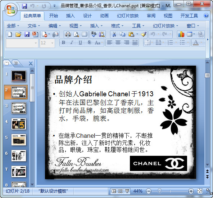213x198 pixels.
Task: Create a new blank presentation icon
Action: (10, 34)
